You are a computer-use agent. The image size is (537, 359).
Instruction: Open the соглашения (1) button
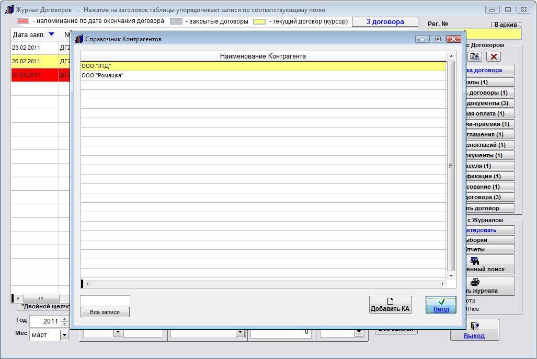pos(490,134)
